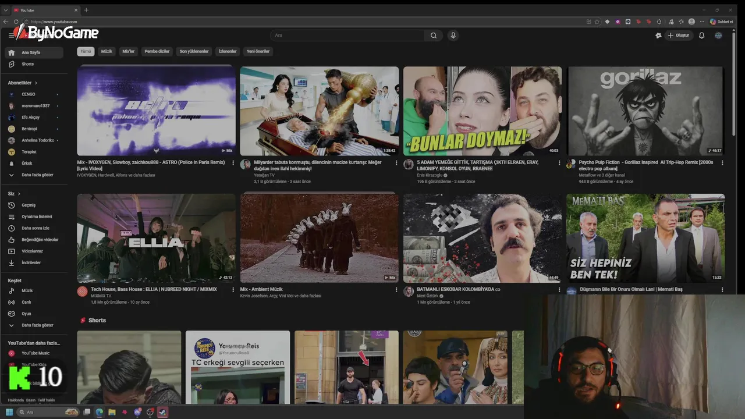Open the Windows Start menu

(x=9, y=412)
